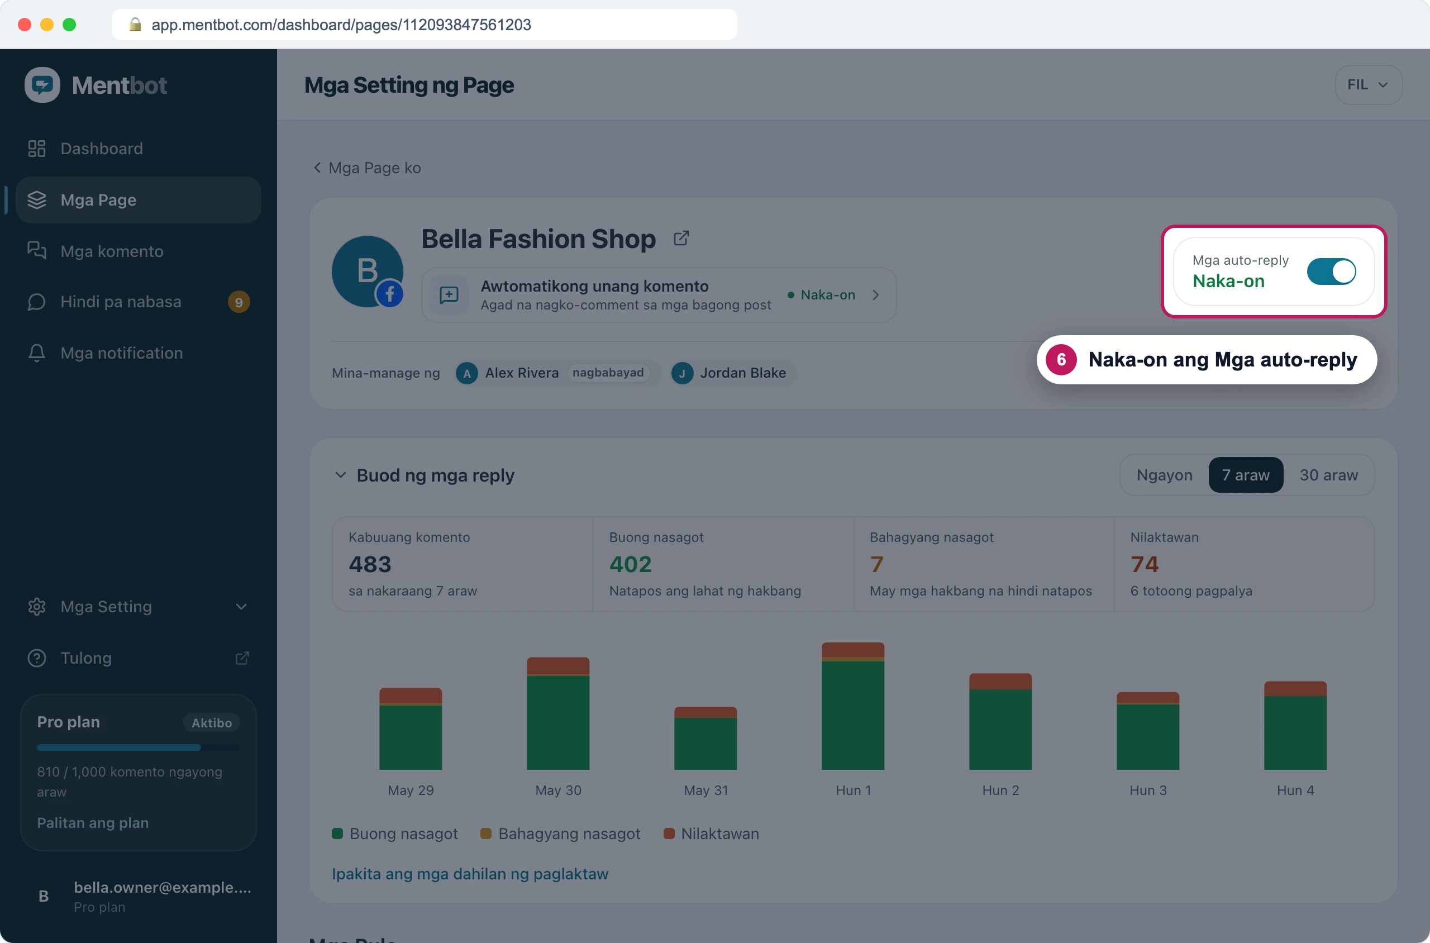Open Awtomatikong unang komento chevron arrow
1430x943 pixels.
[875, 295]
